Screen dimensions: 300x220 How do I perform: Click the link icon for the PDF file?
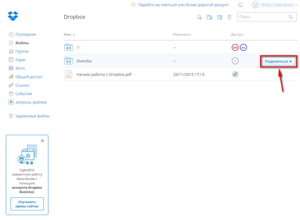pyautogui.click(x=235, y=74)
